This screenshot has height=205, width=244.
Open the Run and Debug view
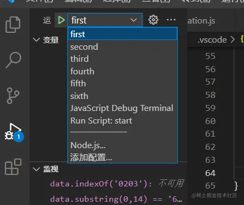[x=13, y=132]
